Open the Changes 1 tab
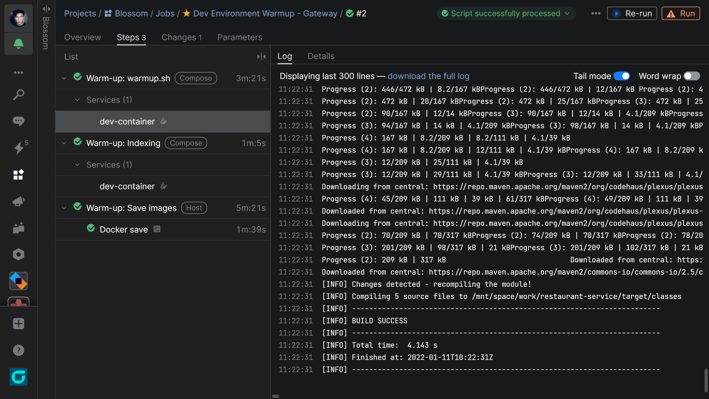This screenshot has width=709, height=399. pyautogui.click(x=182, y=37)
